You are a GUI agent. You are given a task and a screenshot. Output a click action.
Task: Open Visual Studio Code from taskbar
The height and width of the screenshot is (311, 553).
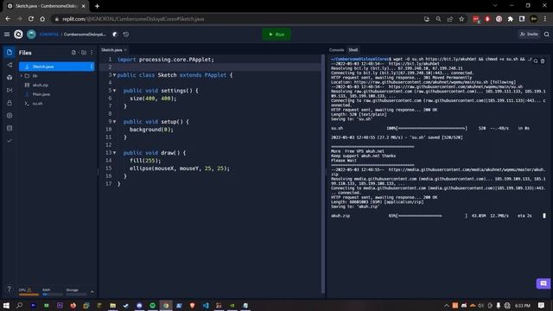click(206, 305)
